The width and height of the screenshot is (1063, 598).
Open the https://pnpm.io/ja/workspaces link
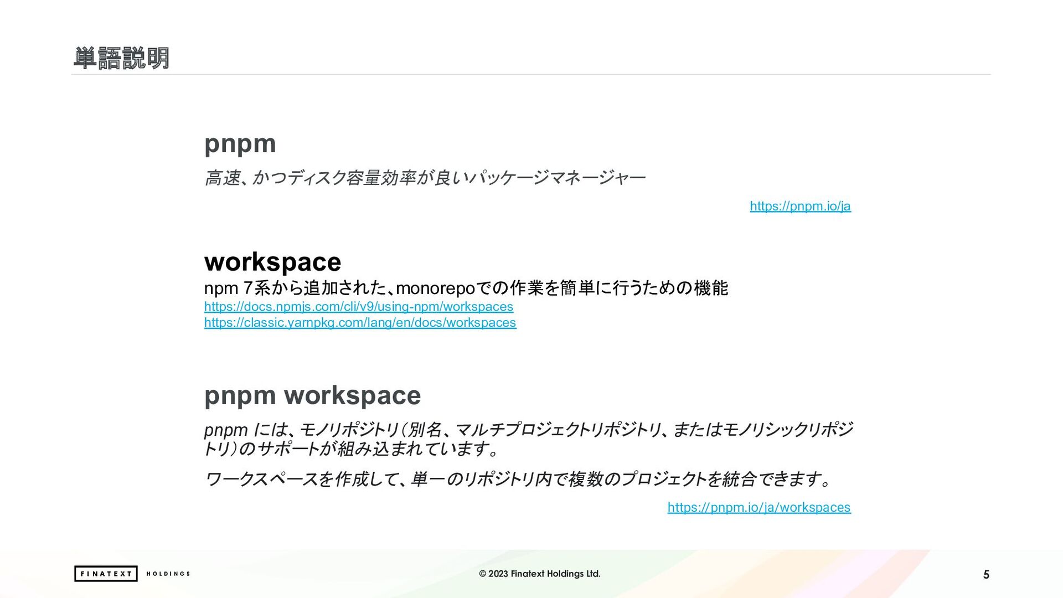(759, 507)
